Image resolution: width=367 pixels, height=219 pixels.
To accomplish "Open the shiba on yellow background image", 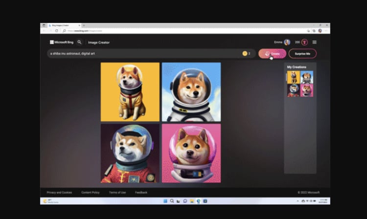I will pyautogui.click(x=130, y=92).
